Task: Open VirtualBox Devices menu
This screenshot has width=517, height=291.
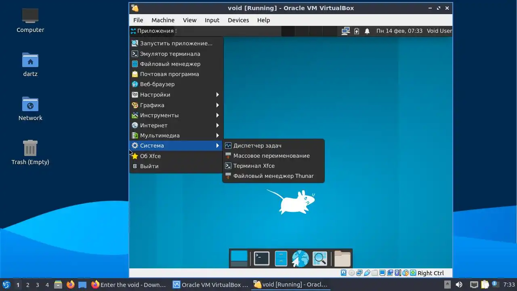Action: (238, 20)
